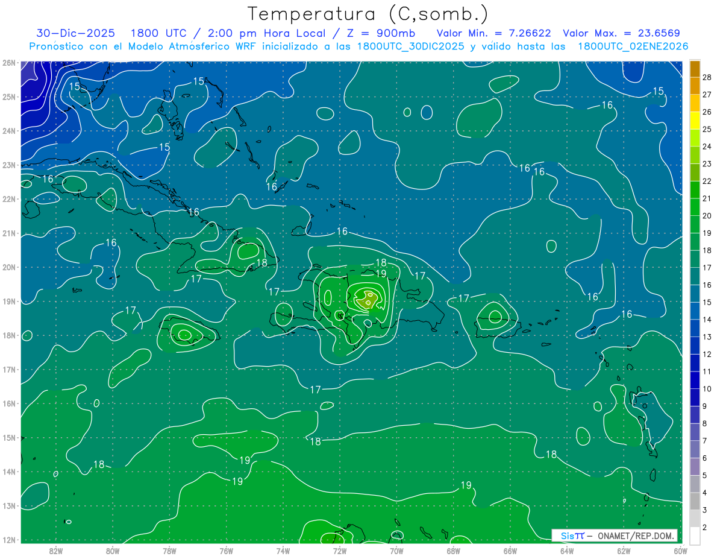
Task: Click latitude axis label "26N"
Action: click(x=8, y=63)
